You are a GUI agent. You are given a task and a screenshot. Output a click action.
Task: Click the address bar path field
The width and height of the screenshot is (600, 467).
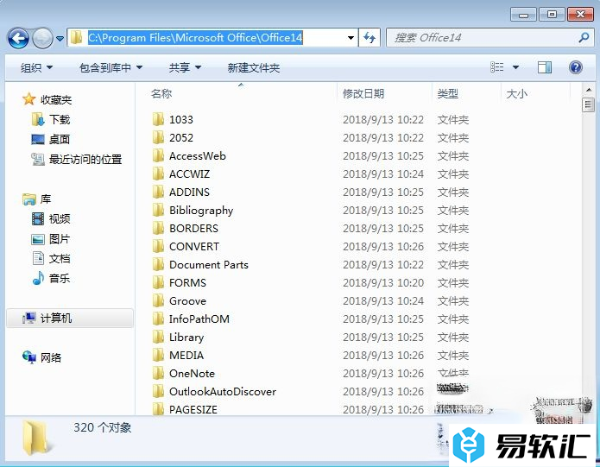tap(212, 37)
